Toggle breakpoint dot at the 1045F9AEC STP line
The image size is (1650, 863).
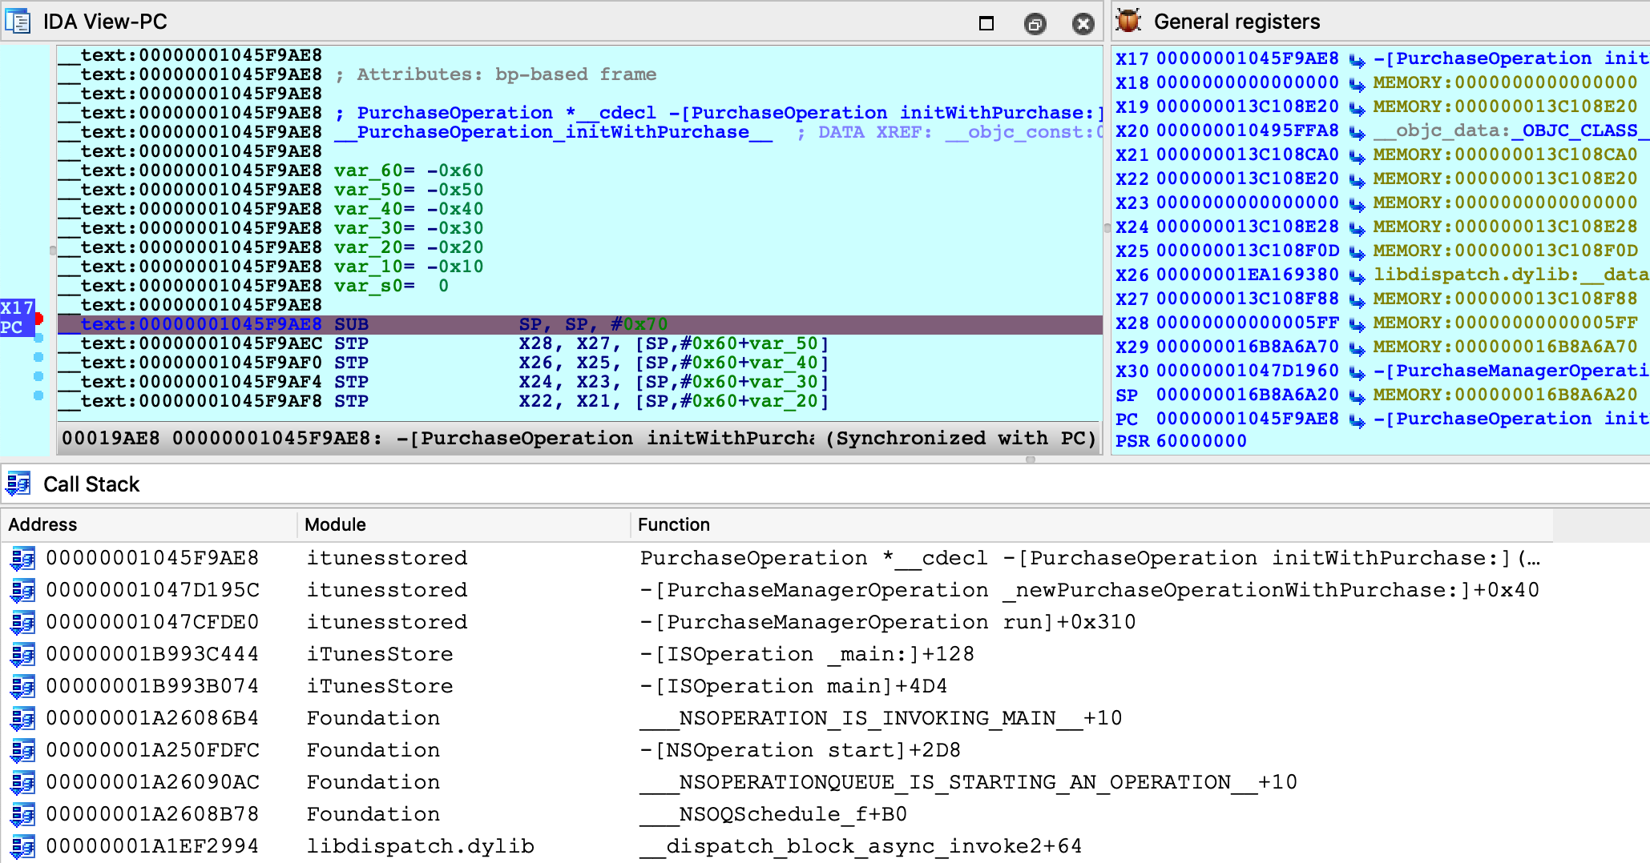38,339
